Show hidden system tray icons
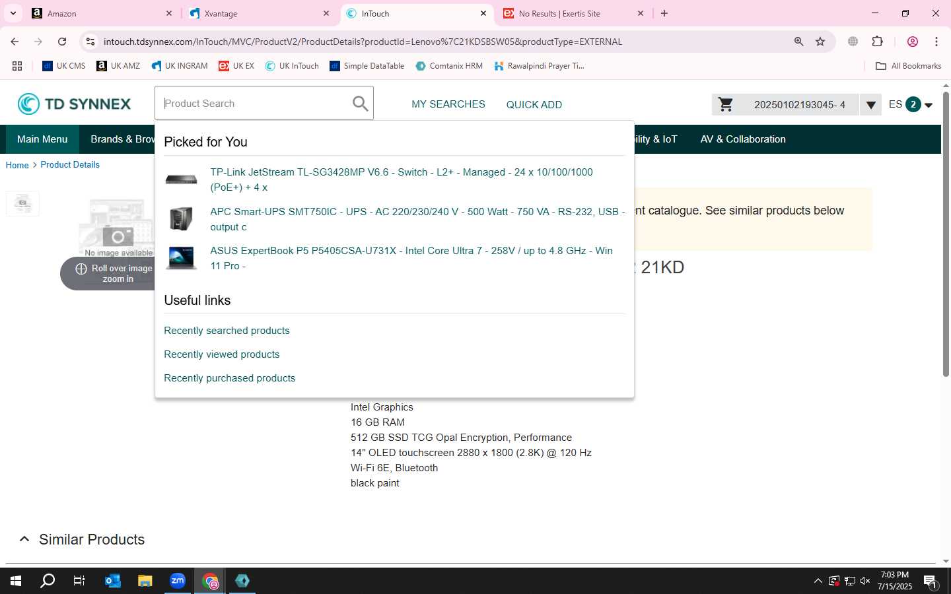The width and height of the screenshot is (951, 594). [x=818, y=581]
